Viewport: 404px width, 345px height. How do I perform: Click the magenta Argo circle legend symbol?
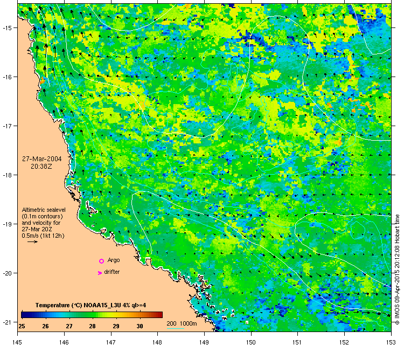click(x=101, y=261)
